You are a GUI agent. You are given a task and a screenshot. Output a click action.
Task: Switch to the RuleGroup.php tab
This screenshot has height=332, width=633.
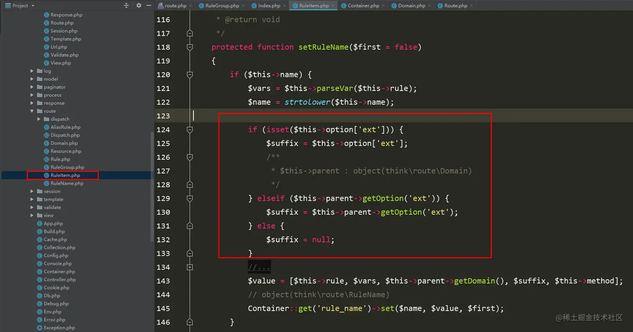coord(219,5)
